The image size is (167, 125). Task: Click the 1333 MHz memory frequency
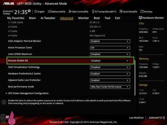pos(143,67)
